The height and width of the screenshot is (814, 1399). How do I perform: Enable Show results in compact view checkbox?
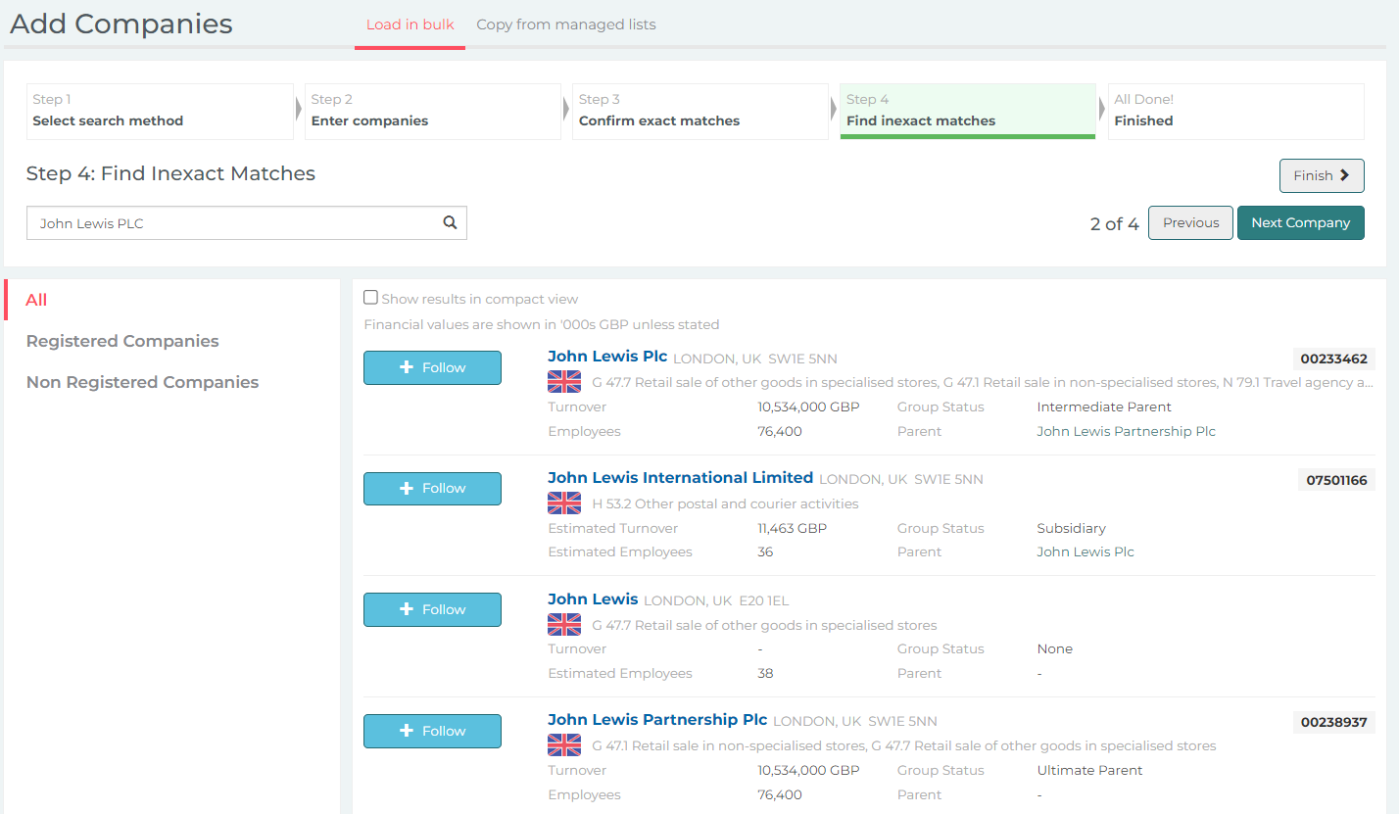coord(370,298)
